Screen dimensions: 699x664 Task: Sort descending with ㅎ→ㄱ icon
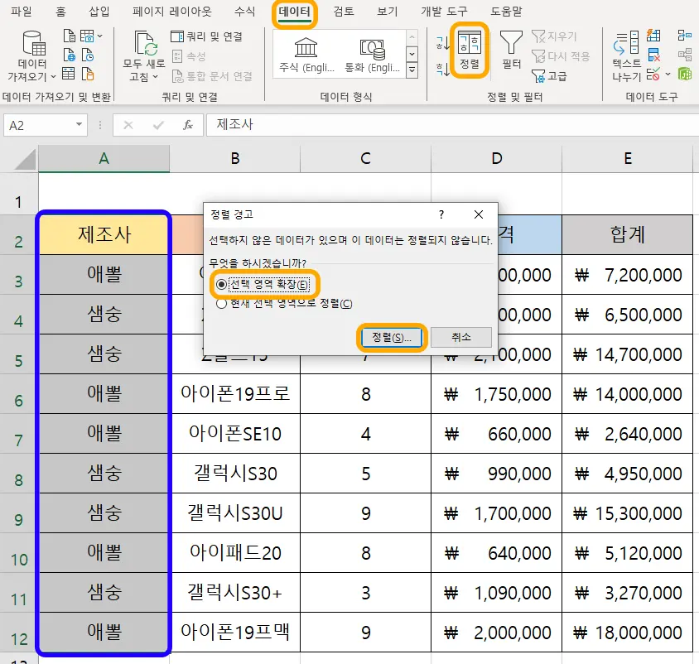click(x=443, y=69)
